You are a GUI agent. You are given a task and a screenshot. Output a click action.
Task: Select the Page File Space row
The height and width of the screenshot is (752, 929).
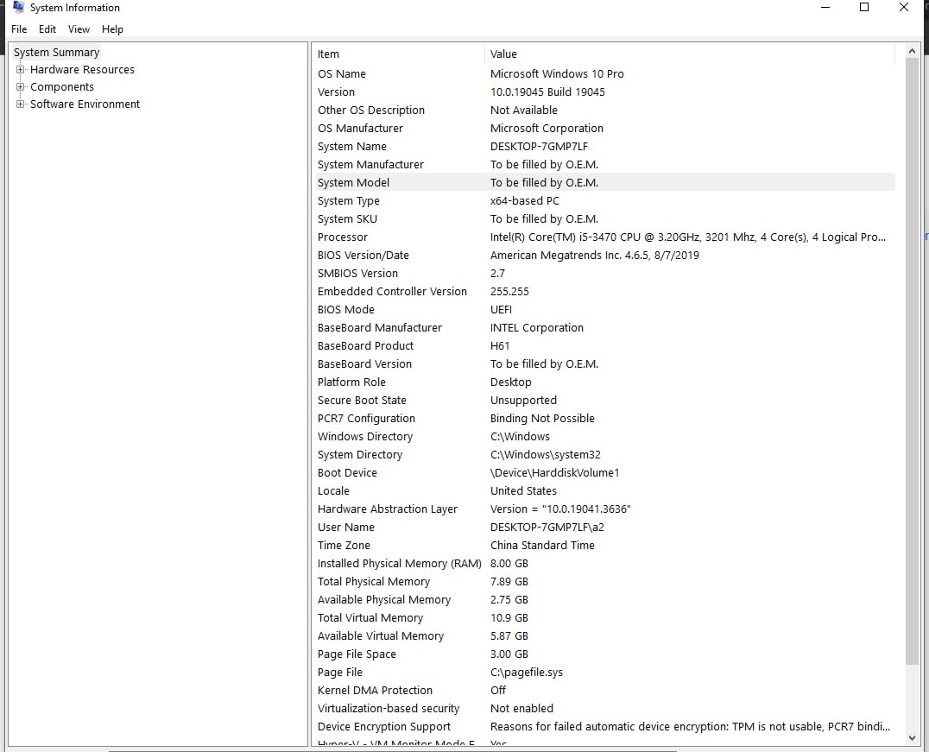pos(604,654)
